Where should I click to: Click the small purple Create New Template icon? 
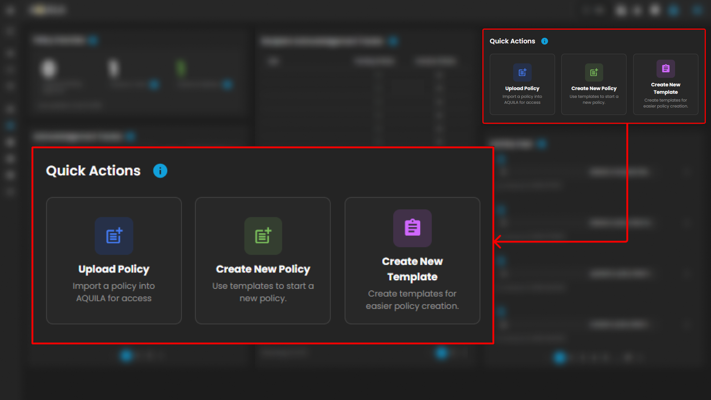(x=665, y=69)
